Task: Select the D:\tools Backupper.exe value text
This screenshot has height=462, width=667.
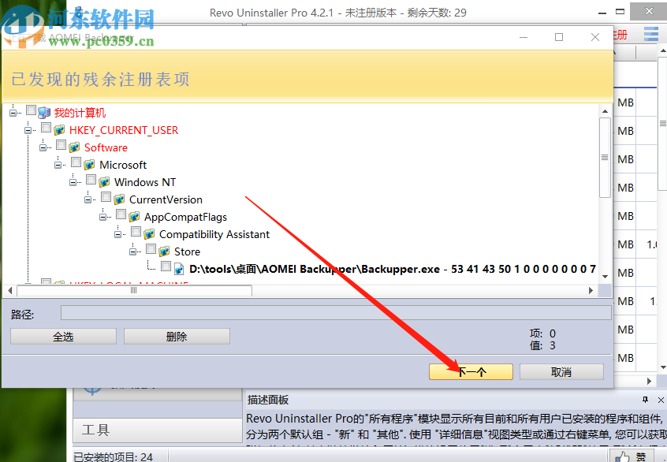Action: click(x=392, y=270)
